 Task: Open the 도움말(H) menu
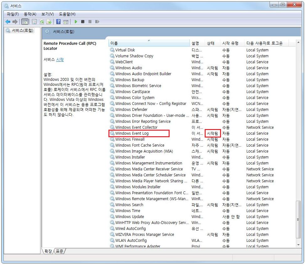click(67, 14)
